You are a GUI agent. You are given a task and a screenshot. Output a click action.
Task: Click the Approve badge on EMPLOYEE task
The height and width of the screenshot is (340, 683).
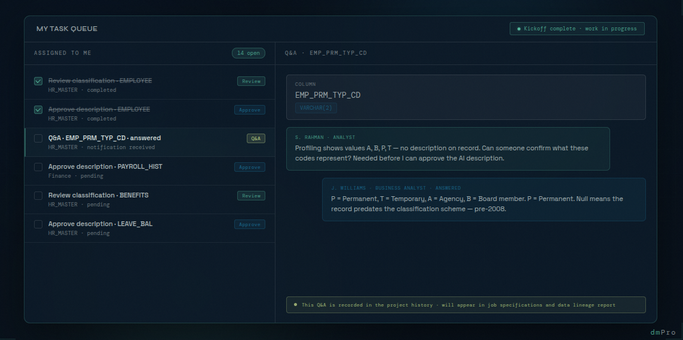(x=250, y=110)
